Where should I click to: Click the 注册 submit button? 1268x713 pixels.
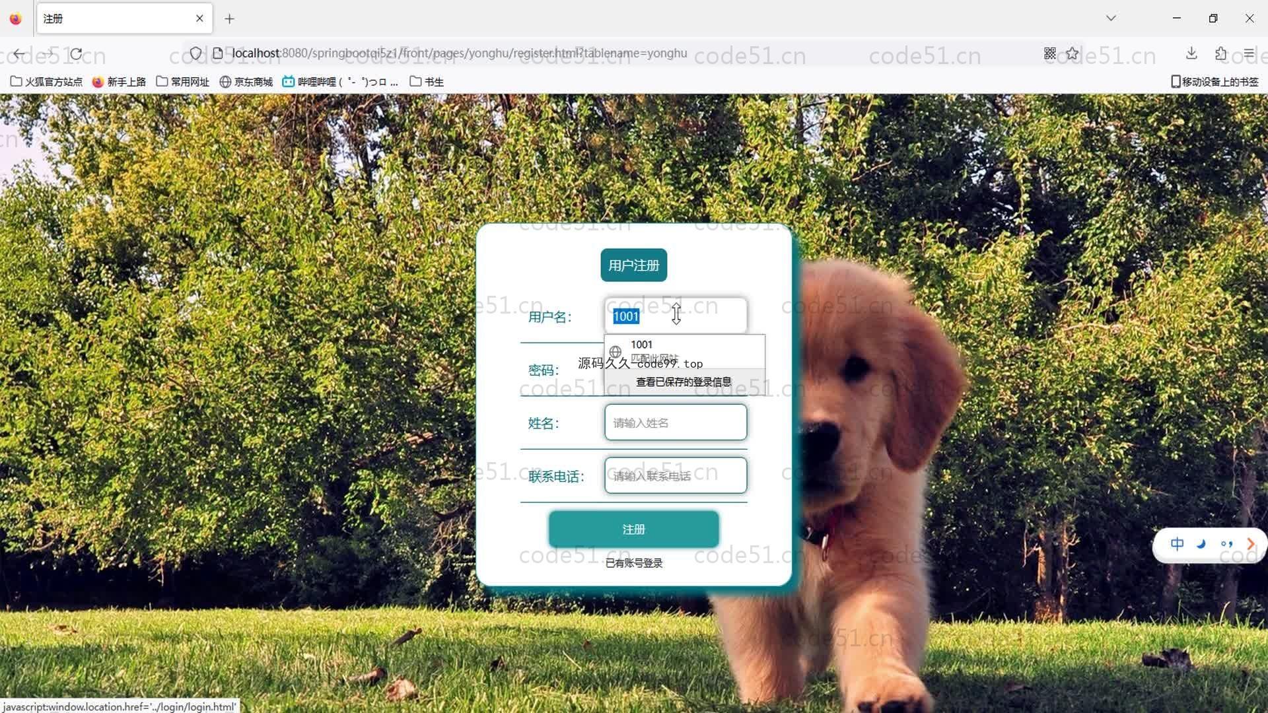coord(633,529)
